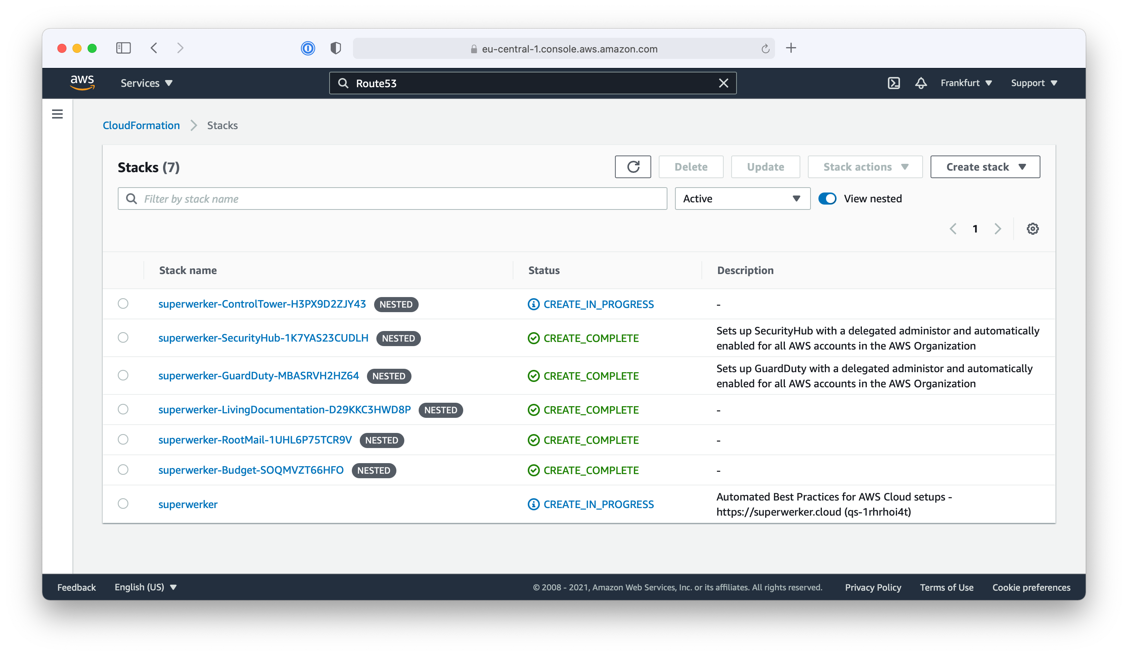This screenshot has height=656, width=1128.
Task: Click the Feedback footer link
Action: click(77, 588)
